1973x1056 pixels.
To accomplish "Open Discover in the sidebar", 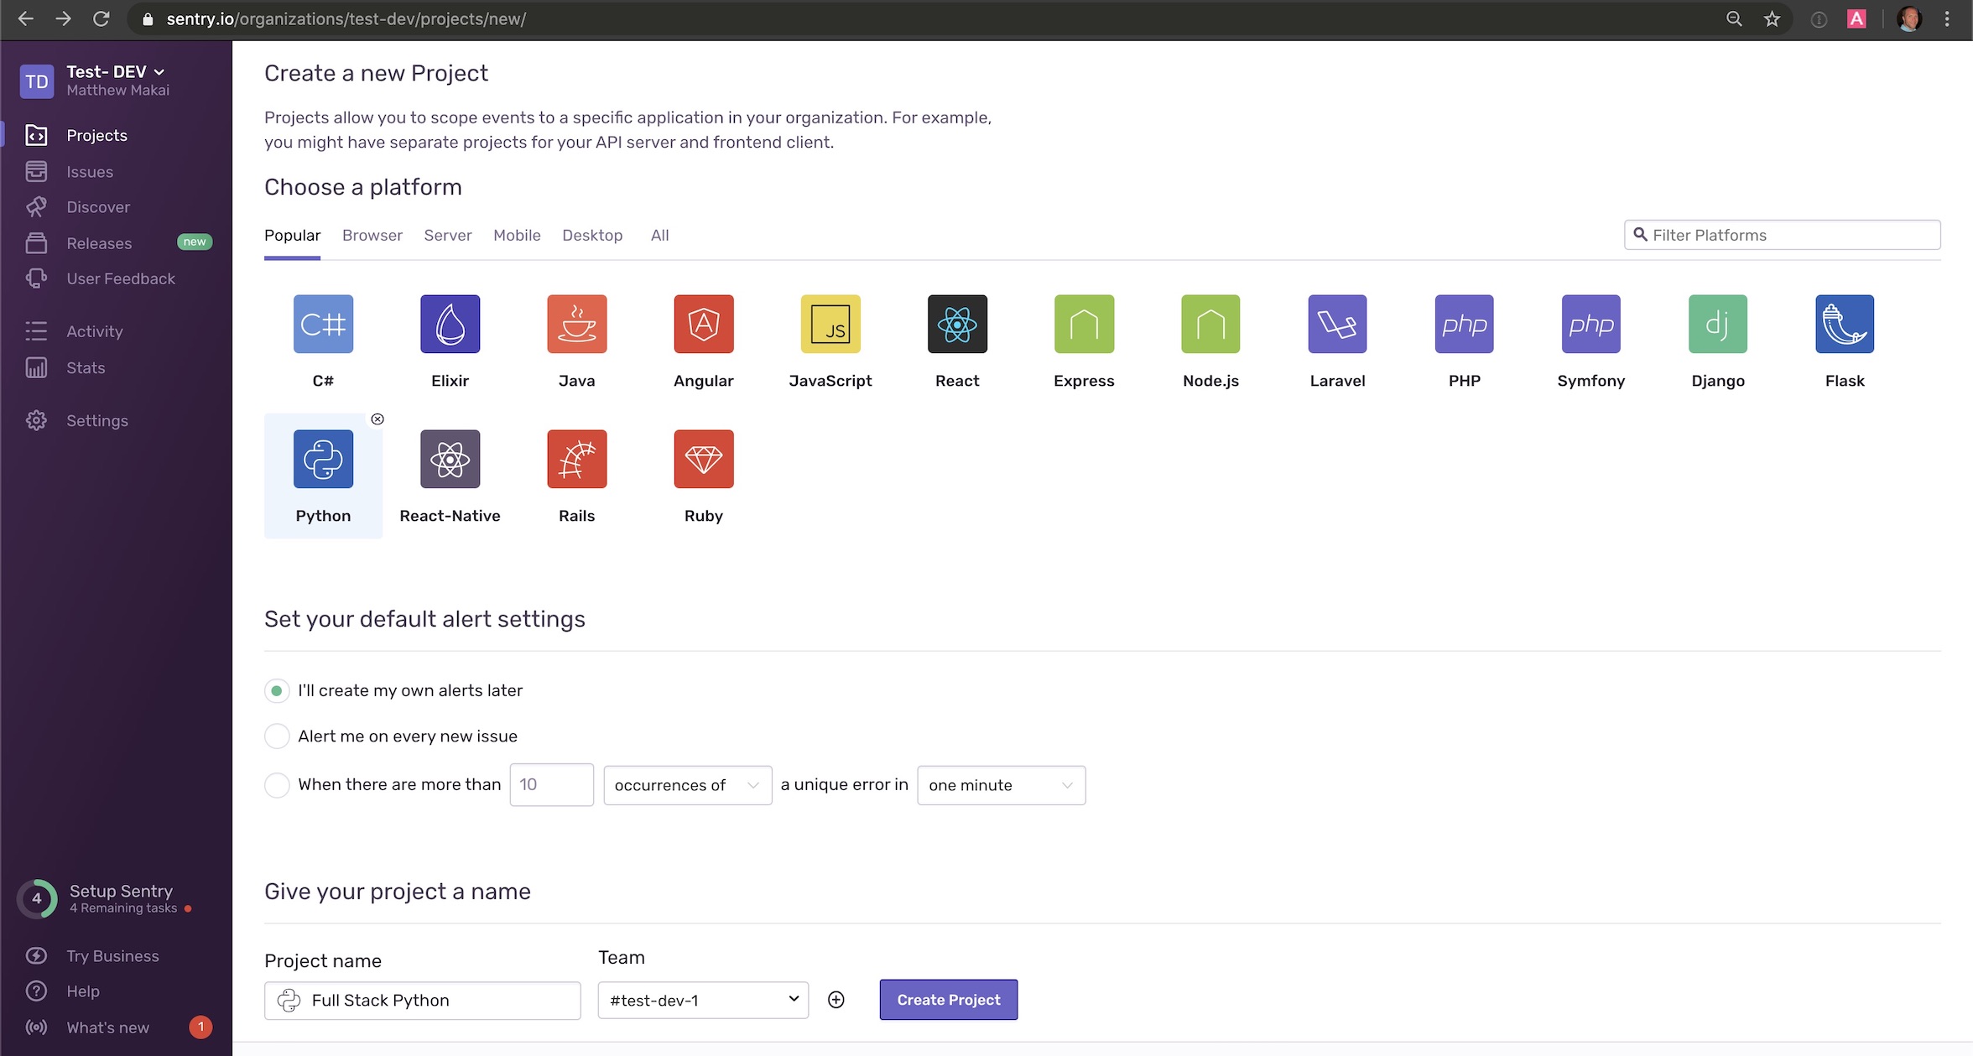I will coord(98,207).
